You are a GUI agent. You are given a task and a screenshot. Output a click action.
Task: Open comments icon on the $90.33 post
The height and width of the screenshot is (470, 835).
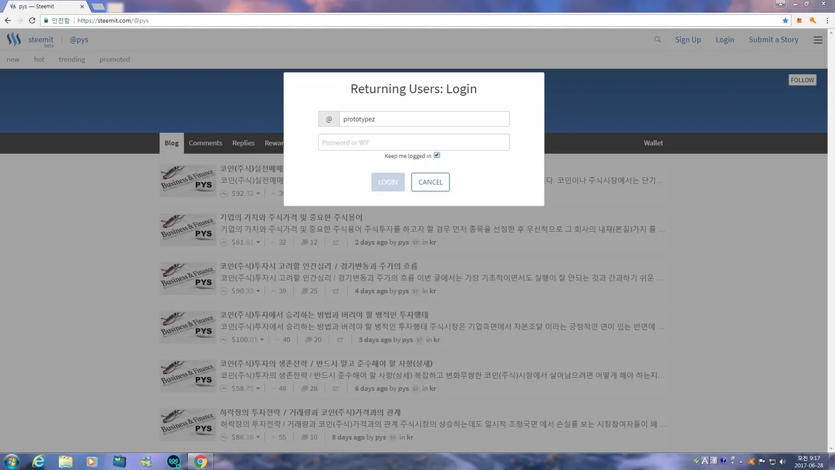coord(305,291)
